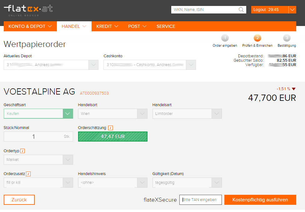Open the KREDIT menu
305x212 pixels.
pos(107,26)
